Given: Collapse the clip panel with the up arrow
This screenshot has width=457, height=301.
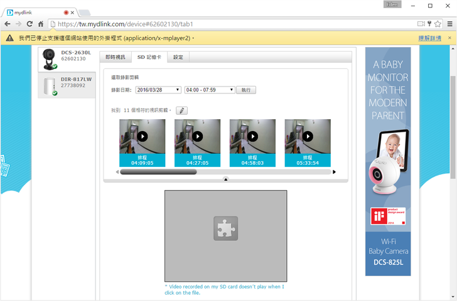Looking at the screenshot, I should [225, 179].
